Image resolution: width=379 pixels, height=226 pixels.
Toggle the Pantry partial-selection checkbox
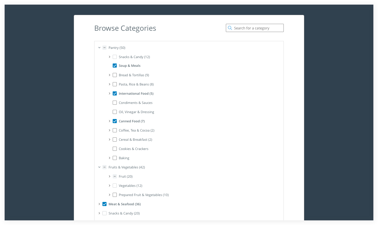[104, 48]
